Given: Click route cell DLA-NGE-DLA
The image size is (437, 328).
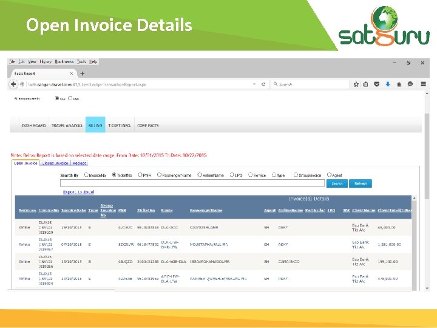Looking at the screenshot, I should coord(174,262).
